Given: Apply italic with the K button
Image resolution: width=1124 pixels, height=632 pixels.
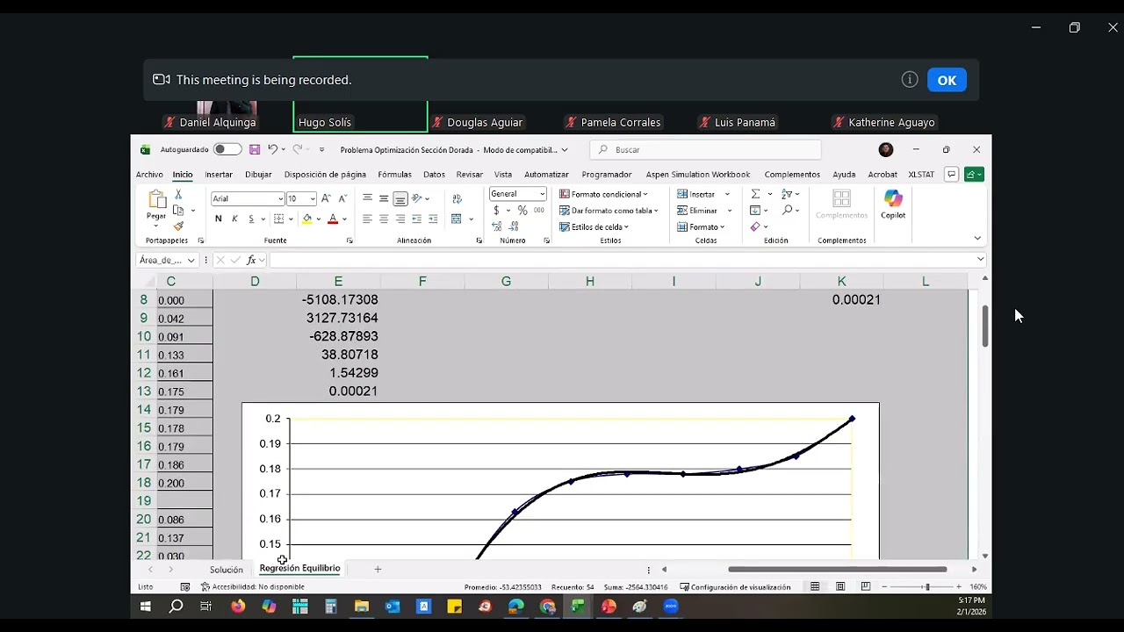Looking at the screenshot, I should click(234, 219).
